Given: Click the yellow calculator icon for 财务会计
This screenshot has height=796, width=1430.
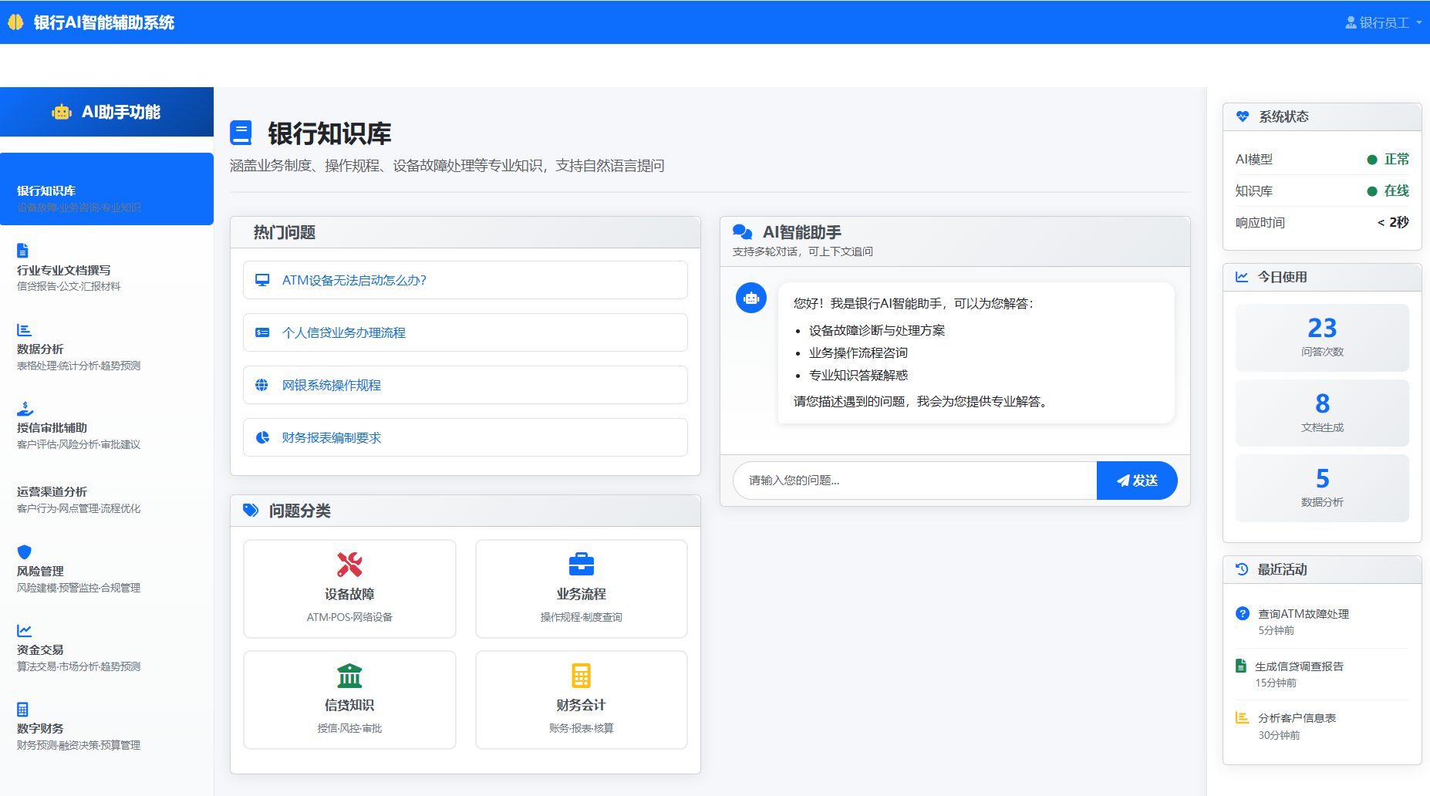Looking at the screenshot, I should point(581,676).
